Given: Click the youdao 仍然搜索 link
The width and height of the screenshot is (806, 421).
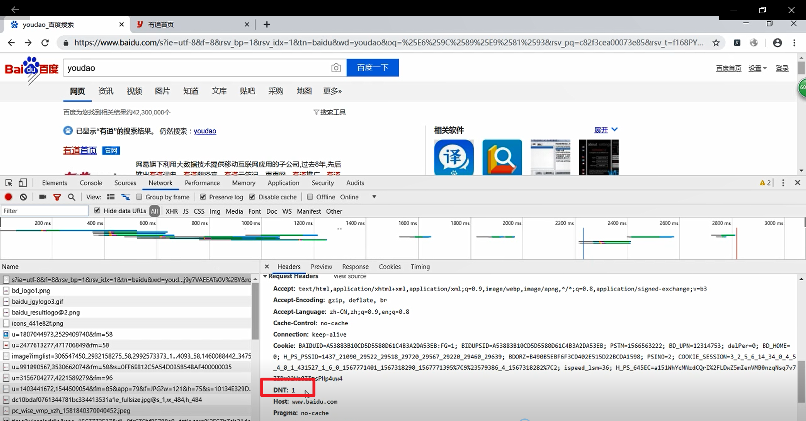Looking at the screenshot, I should (205, 131).
